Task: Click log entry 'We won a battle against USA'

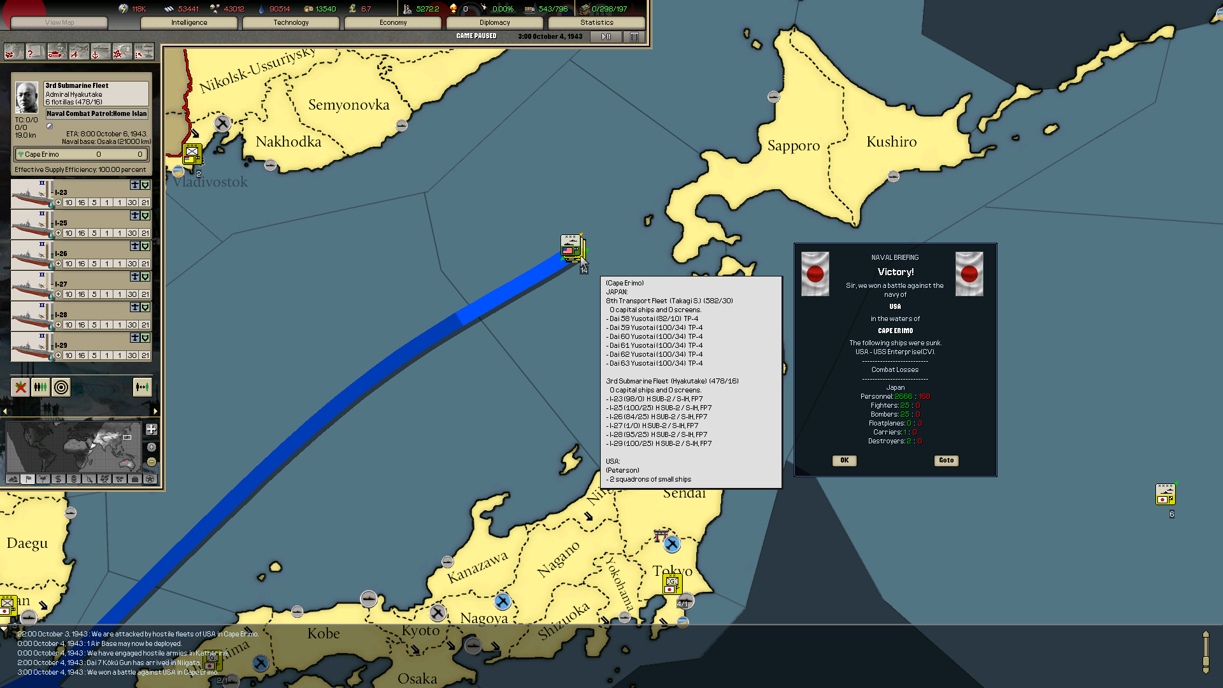Action: 117,672
